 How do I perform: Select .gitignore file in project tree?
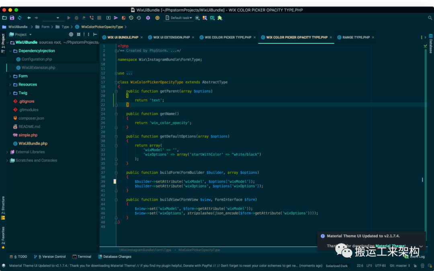click(x=27, y=102)
